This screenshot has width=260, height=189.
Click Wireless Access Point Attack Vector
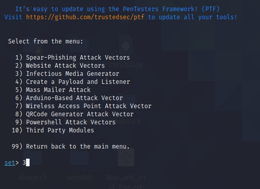tap(89, 106)
